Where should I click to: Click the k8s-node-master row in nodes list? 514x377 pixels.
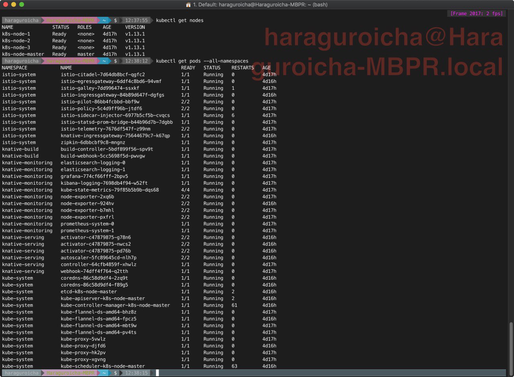click(x=73, y=54)
